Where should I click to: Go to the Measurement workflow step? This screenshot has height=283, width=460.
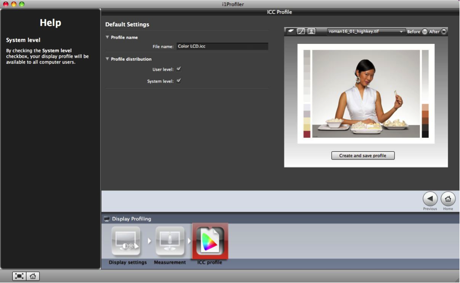pyautogui.click(x=170, y=242)
